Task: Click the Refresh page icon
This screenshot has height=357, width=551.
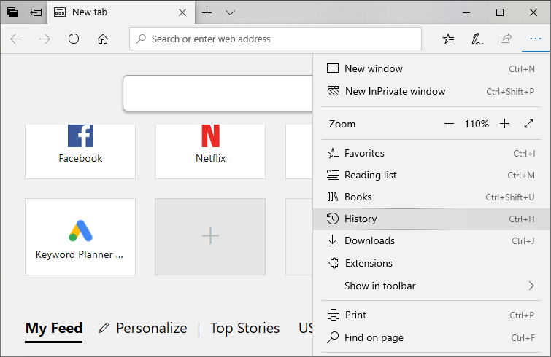Action: (x=73, y=39)
